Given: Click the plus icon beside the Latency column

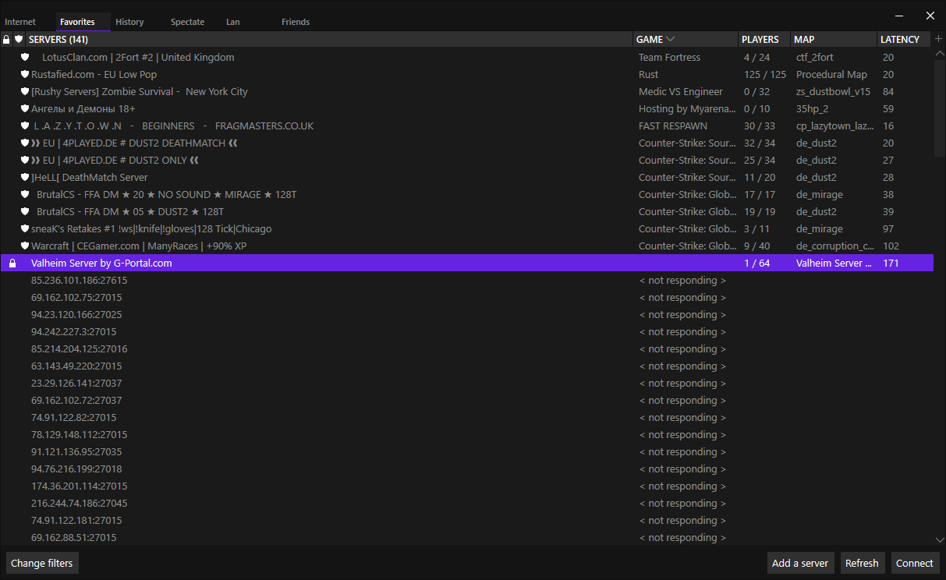Looking at the screenshot, I should point(938,39).
